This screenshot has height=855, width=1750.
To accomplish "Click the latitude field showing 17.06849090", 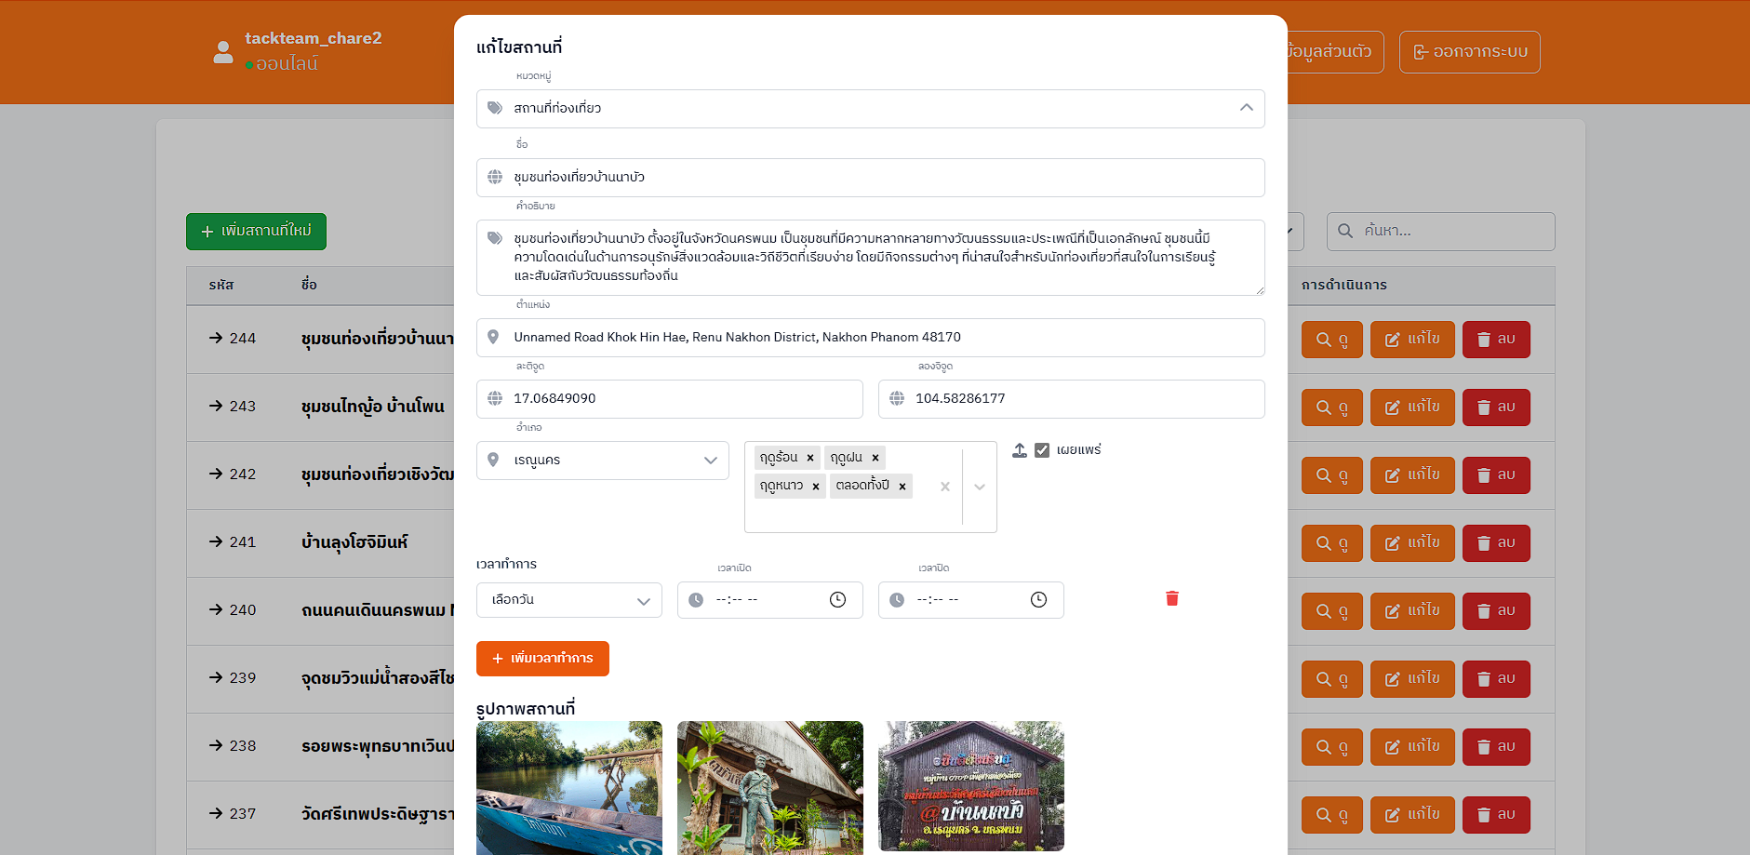I will (670, 399).
